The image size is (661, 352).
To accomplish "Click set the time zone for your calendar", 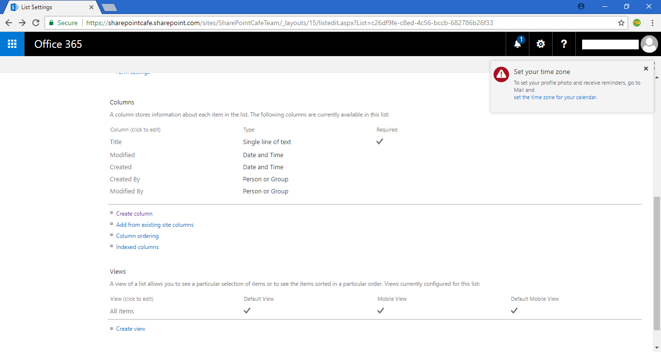I will 555,97.
